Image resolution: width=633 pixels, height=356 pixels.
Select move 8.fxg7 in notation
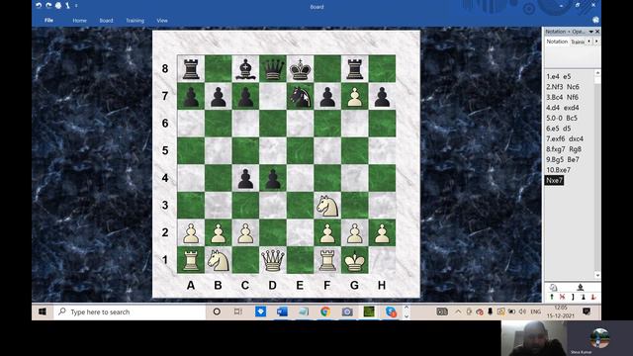pyautogui.click(x=556, y=149)
